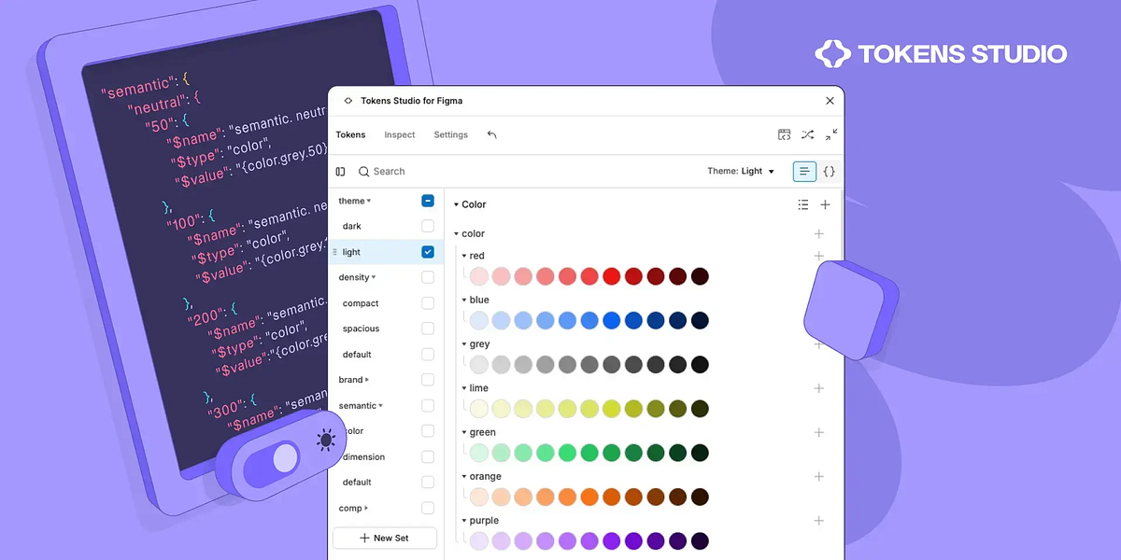
Task: Close the Tokens Studio for Figma plugin
Action: point(830,101)
